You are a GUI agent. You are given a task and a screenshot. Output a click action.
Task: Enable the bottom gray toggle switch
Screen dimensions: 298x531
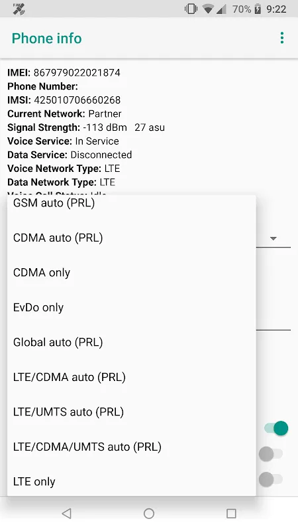pos(271,479)
